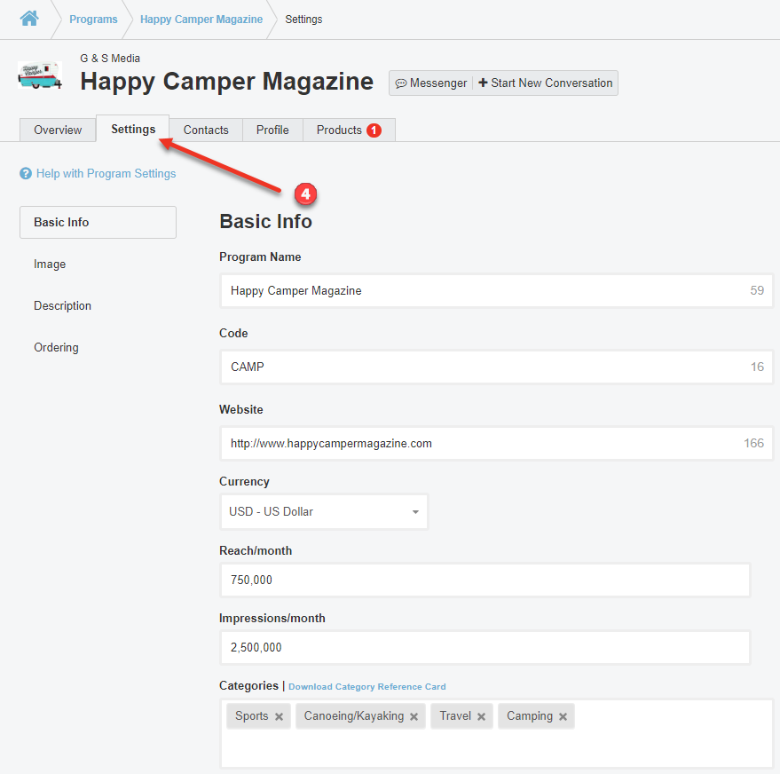
Task: Select Image in the settings sidebar
Action: click(50, 265)
